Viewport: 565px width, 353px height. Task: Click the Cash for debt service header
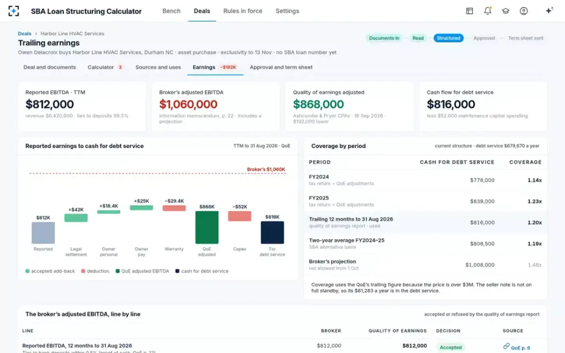click(x=457, y=162)
